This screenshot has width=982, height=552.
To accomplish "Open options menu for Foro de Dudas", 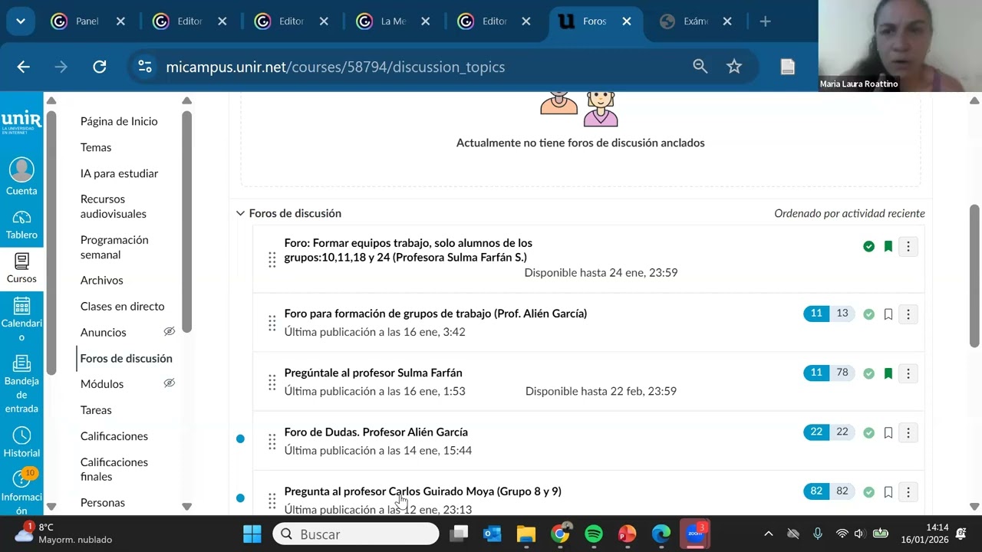I will 908,432.
